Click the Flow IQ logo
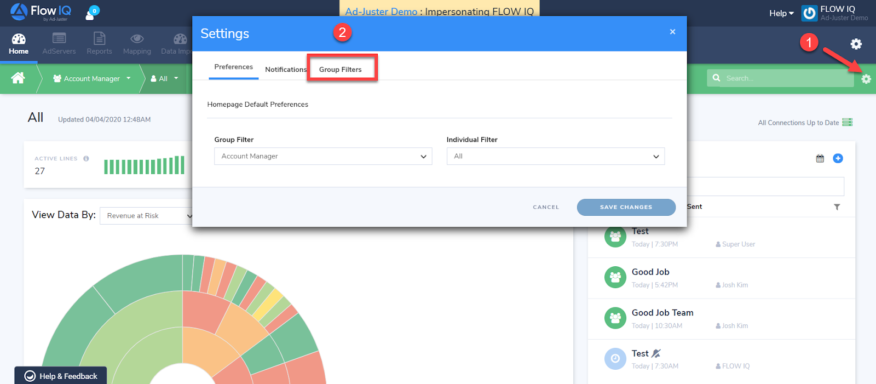The image size is (876, 384). [x=41, y=12]
